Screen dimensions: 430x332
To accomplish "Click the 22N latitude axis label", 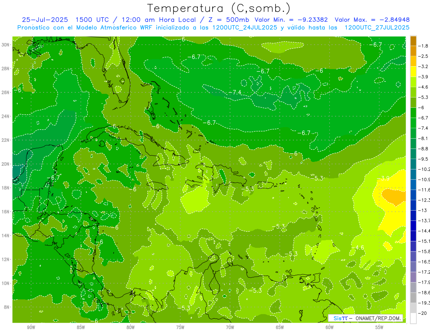I will 6,140.
